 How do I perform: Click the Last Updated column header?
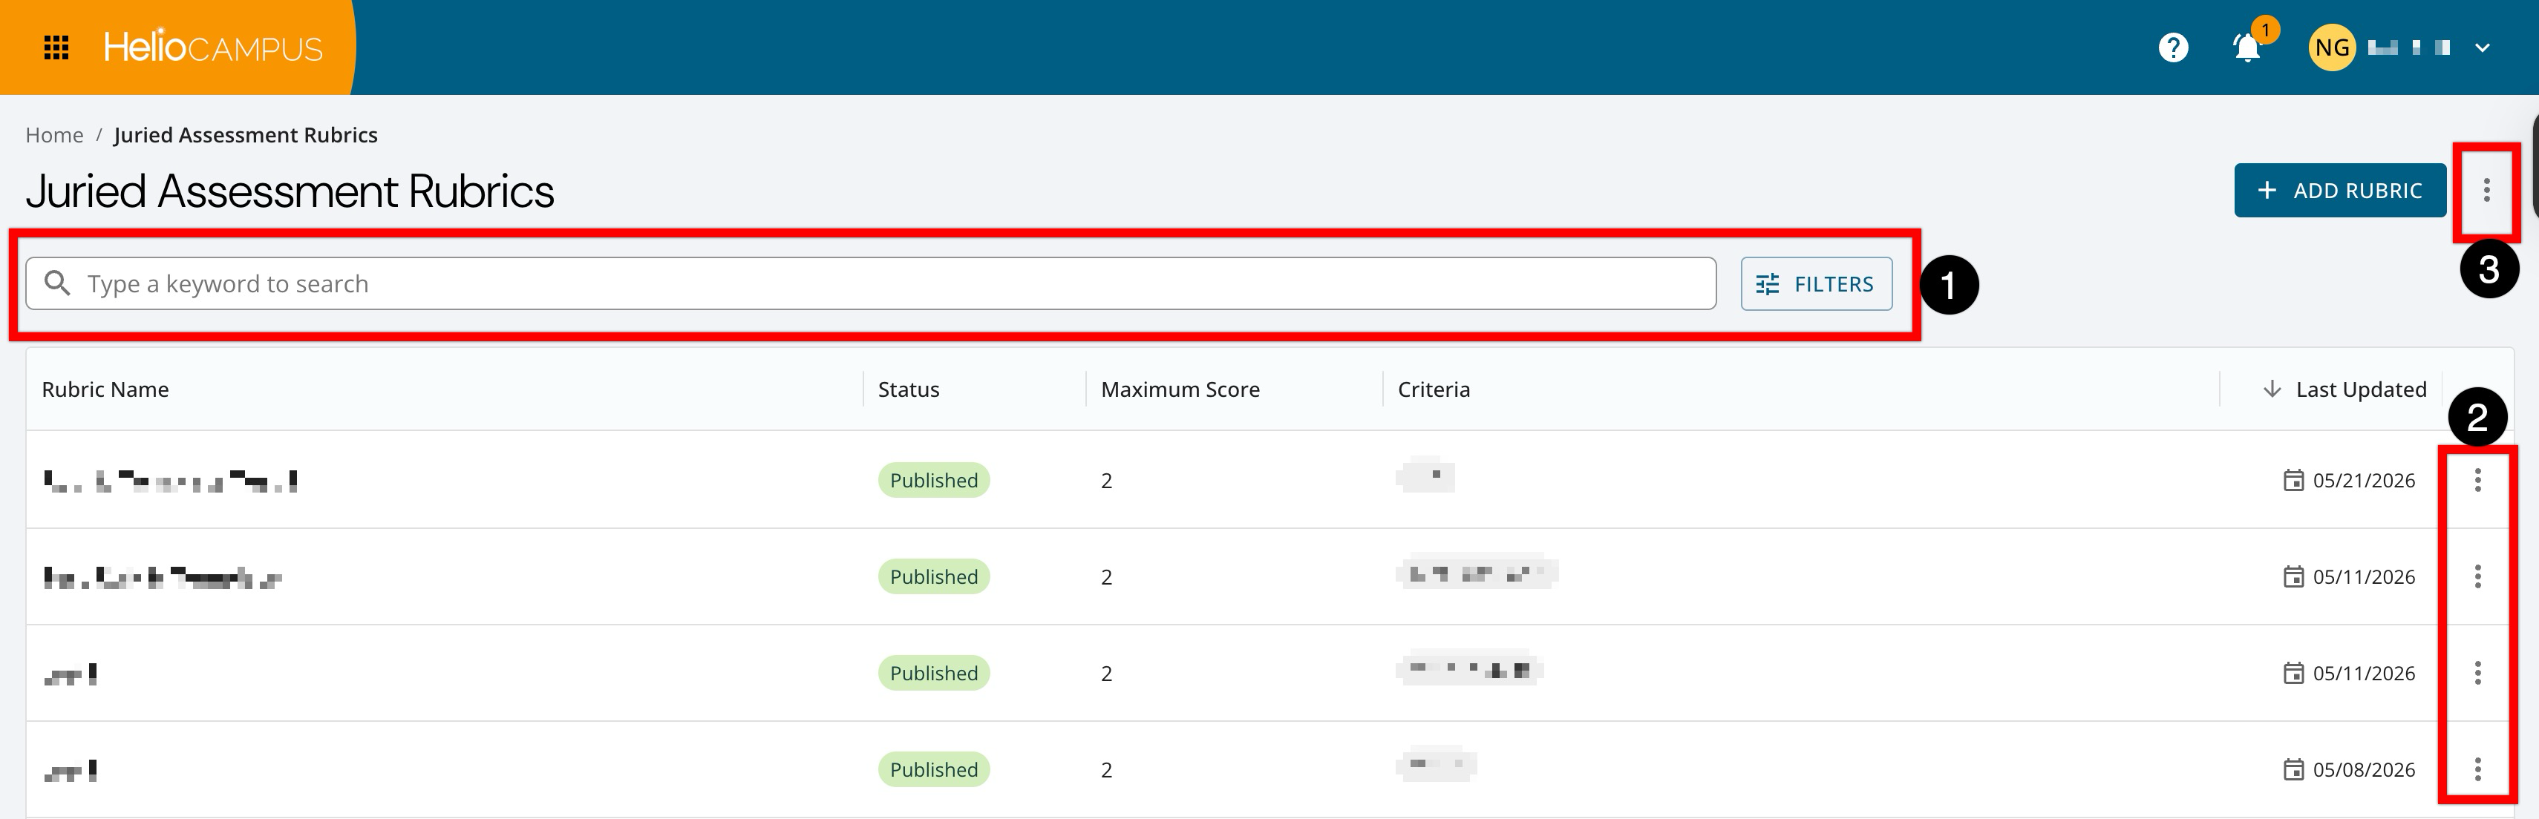tap(2361, 389)
